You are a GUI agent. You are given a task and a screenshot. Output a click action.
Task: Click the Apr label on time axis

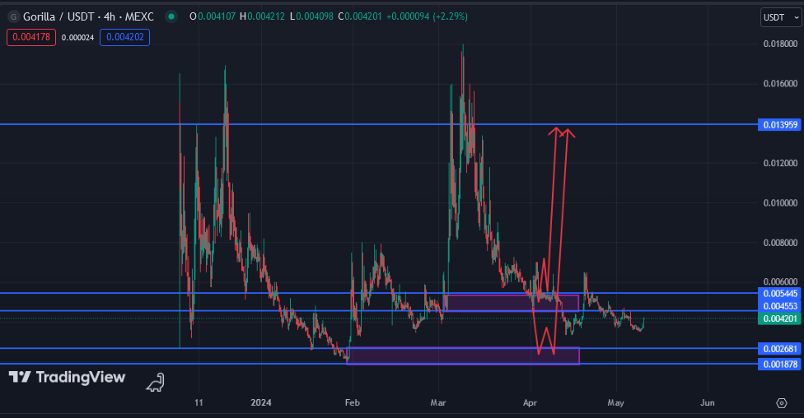[x=530, y=402]
